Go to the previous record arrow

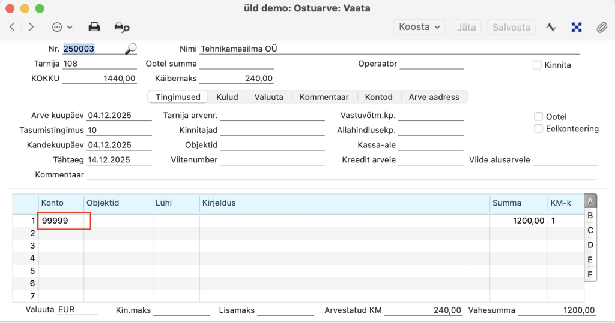click(x=12, y=27)
